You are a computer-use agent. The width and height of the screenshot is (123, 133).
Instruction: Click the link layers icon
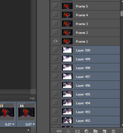[59, 131]
